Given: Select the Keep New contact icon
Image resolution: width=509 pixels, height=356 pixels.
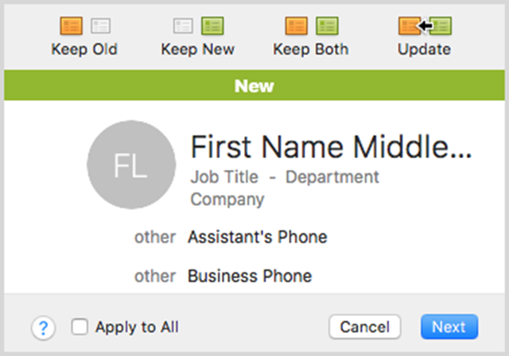Looking at the screenshot, I should tap(198, 26).
